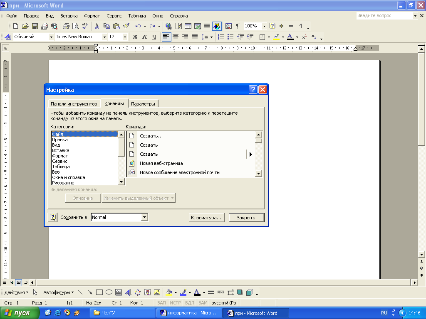Expand the Действия drawing menu
Screen dimensions: 426x319
pos(16,292)
